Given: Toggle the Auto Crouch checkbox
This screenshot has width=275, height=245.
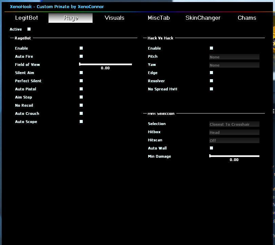Looking at the screenshot, I should (x=81, y=113).
